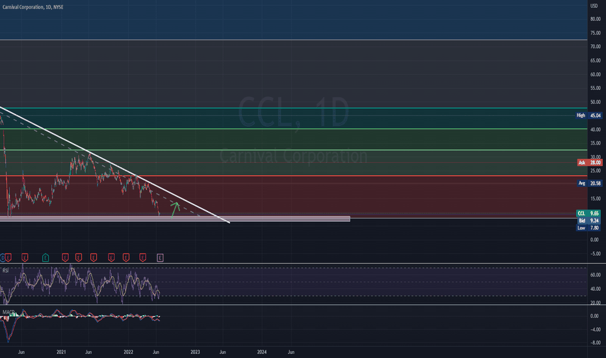Click the High 45.04 price label
This screenshot has height=358, width=606.
point(589,115)
